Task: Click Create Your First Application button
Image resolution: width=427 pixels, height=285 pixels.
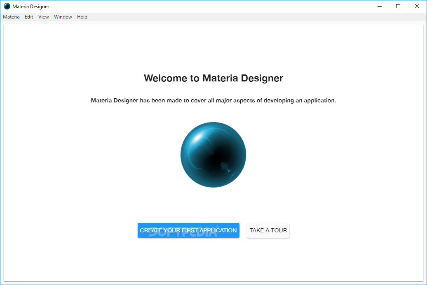Action: click(188, 230)
